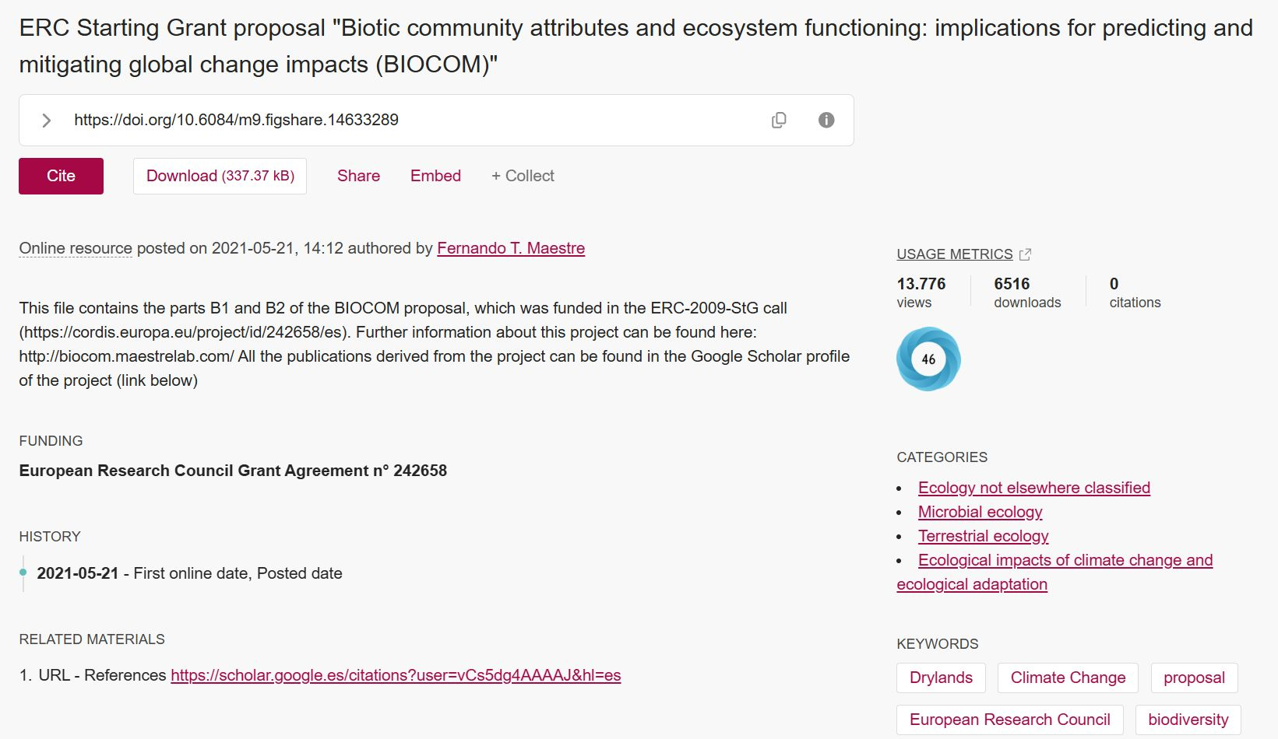Viewport: 1278px width, 739px height.
Task: Open author Fernando T. Maestre profile
Action: tap(510, 248)
